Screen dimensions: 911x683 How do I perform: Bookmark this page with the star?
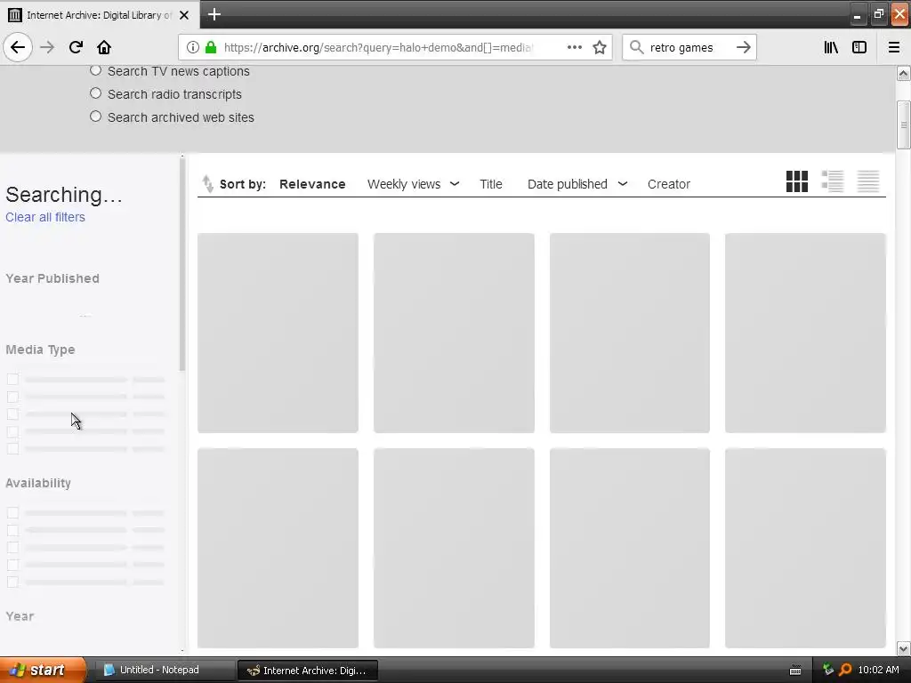[x=600, y=48]
